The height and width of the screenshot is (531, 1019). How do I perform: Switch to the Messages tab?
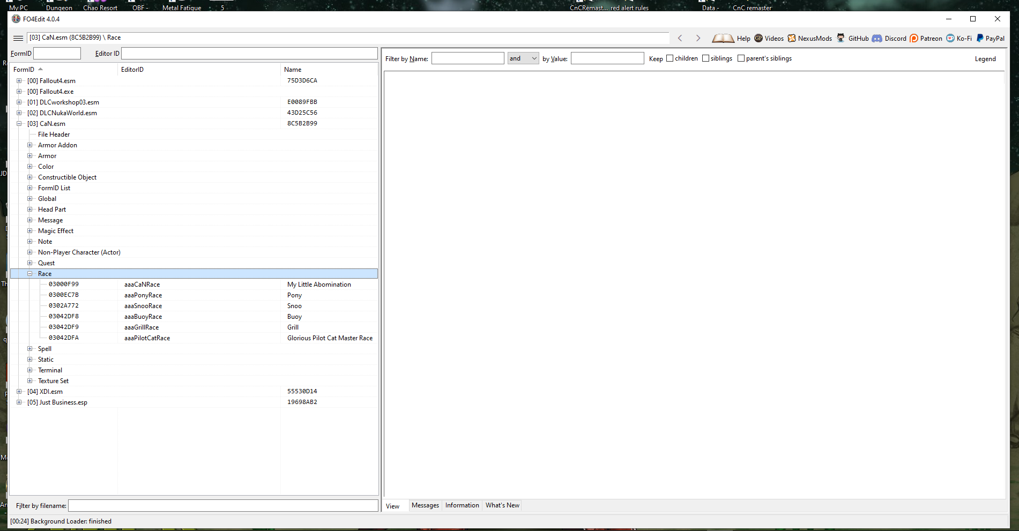click(425, 505)
